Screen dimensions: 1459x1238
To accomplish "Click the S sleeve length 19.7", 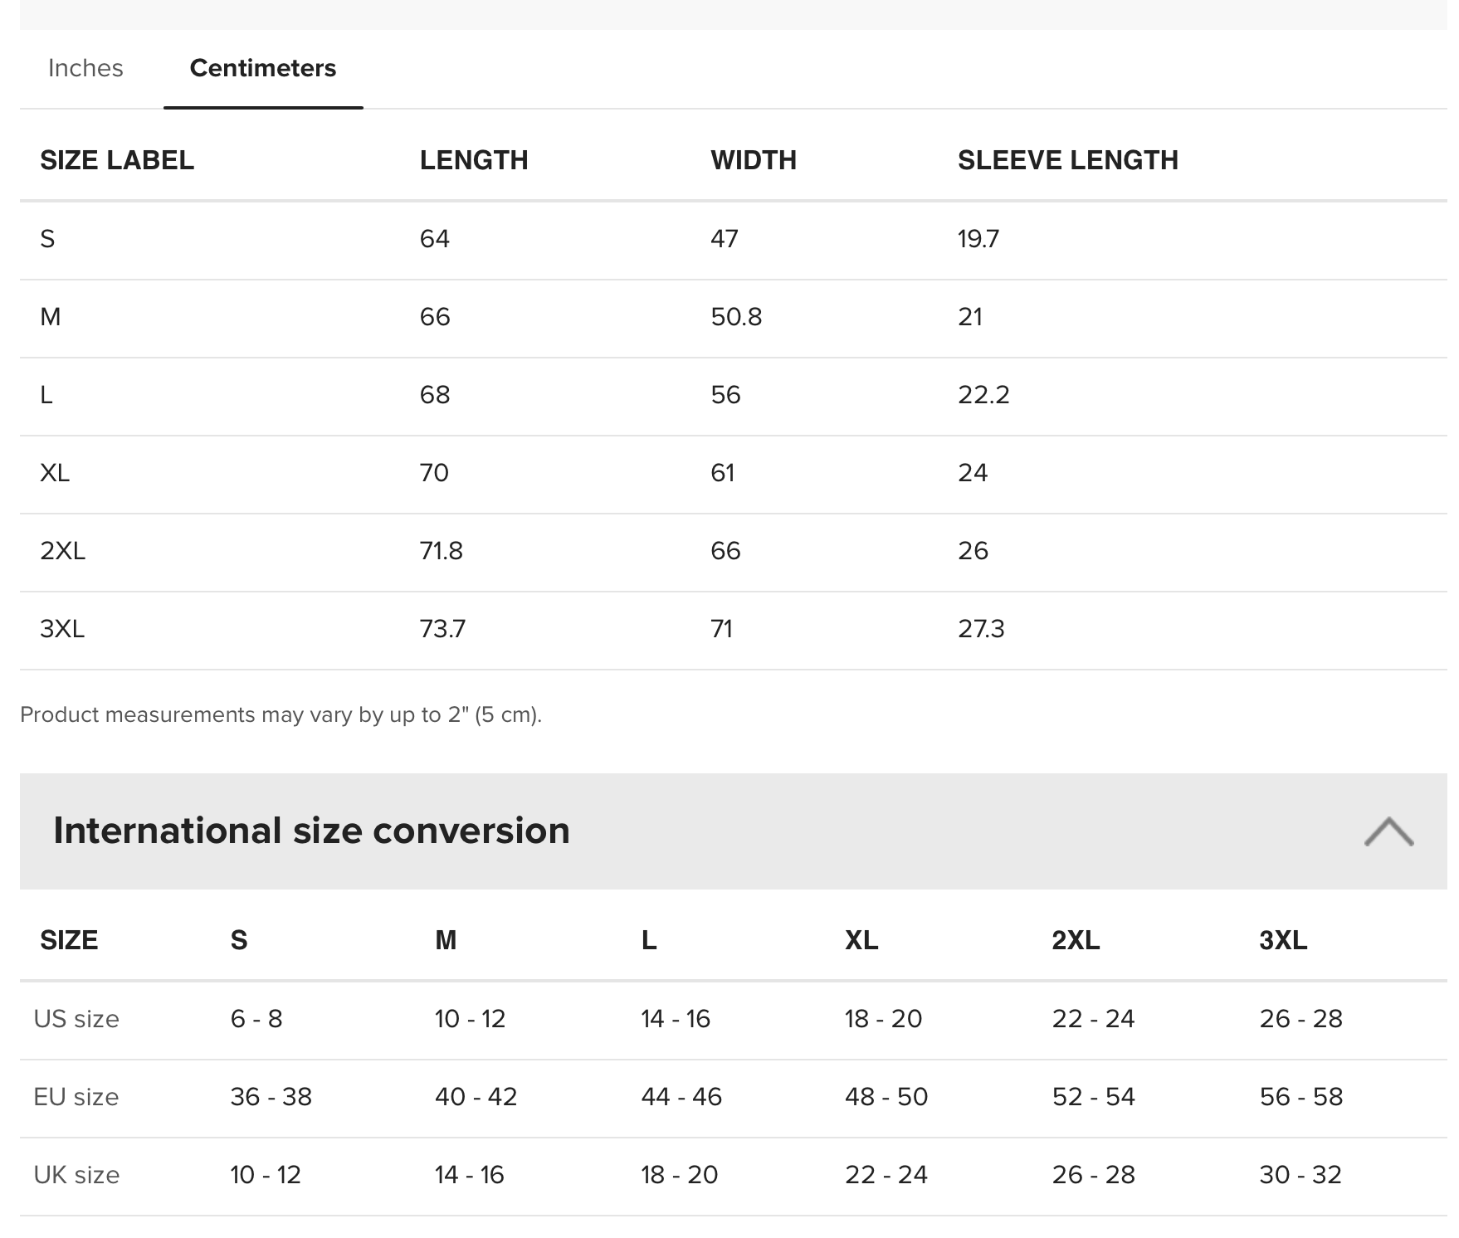I will (x=978, y=239).
